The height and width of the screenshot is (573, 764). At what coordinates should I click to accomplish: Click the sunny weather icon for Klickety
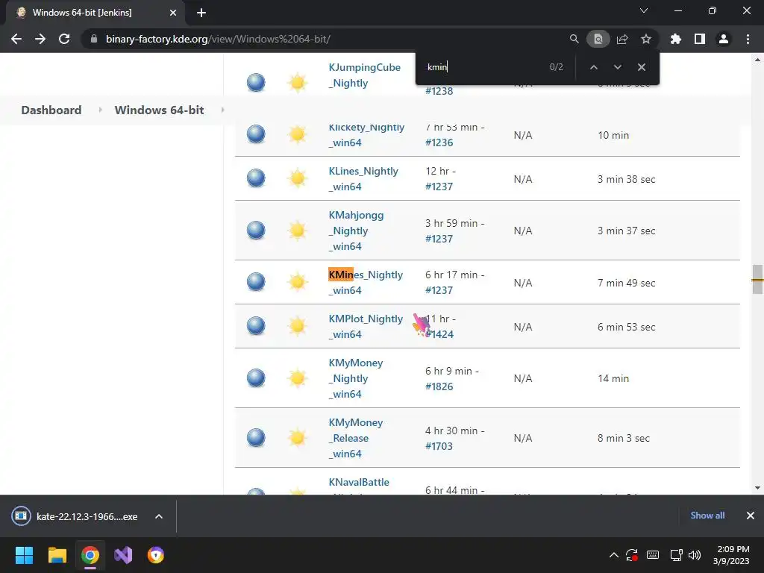(297, 134)
